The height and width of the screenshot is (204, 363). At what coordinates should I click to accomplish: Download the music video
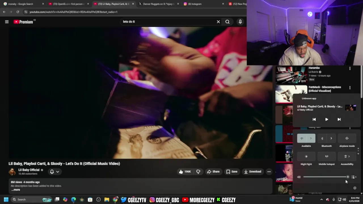click(x=253, y=172)
